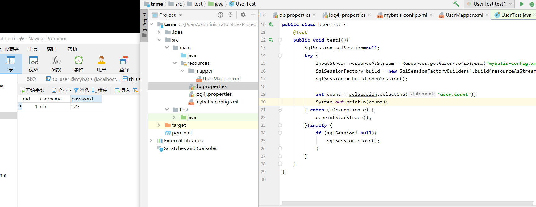Open Navicat 视图 (View) toolbar icon
The height and width of the screenshot is (207, 536).
pos(34,64)
